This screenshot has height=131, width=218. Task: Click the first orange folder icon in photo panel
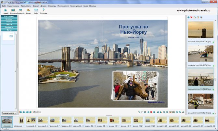195,17
